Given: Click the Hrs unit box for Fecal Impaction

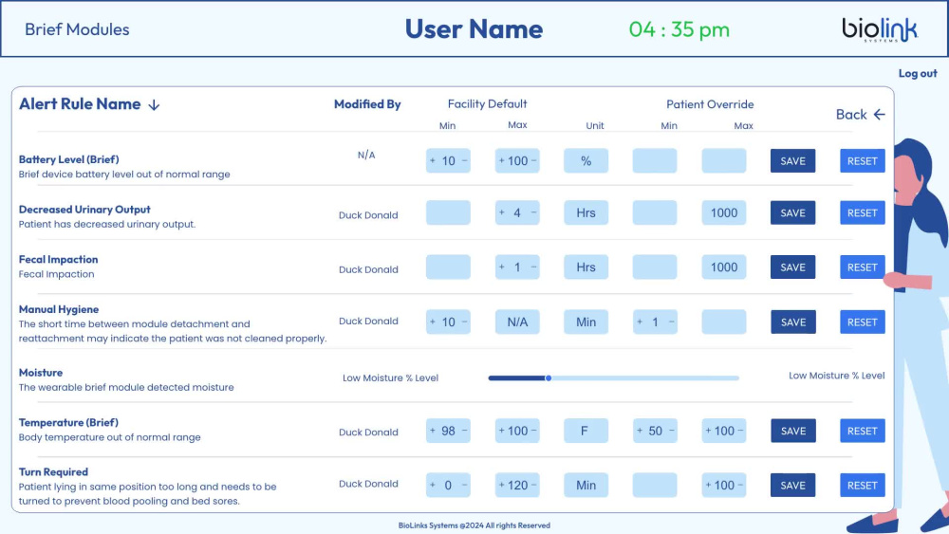Looking at the screenshot, I should pos(586,267).
